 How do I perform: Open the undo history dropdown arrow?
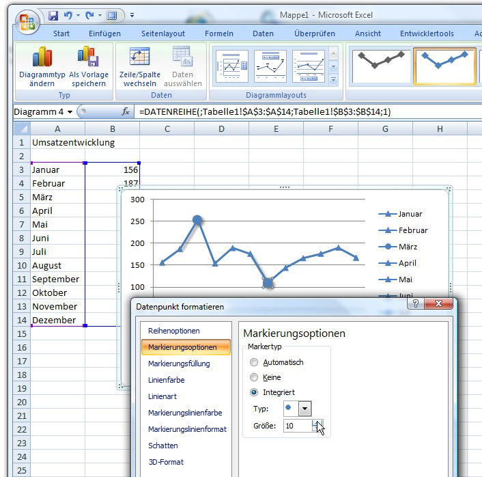pyautogui.click(x=78, y=15)
